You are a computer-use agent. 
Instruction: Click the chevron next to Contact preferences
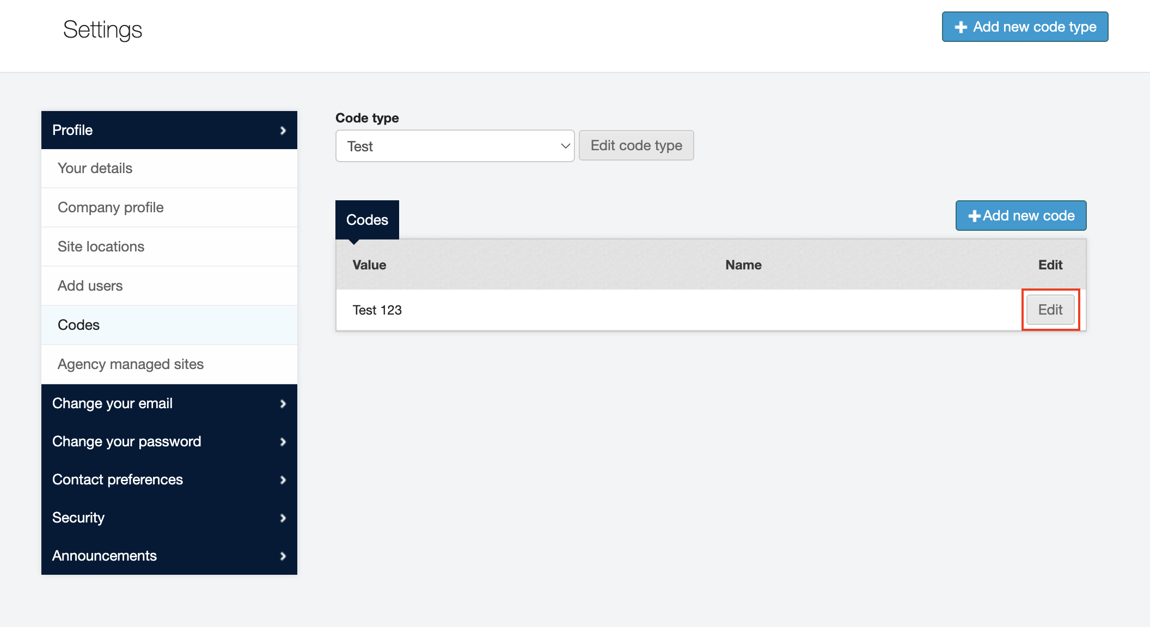click(x=283, y=480)
